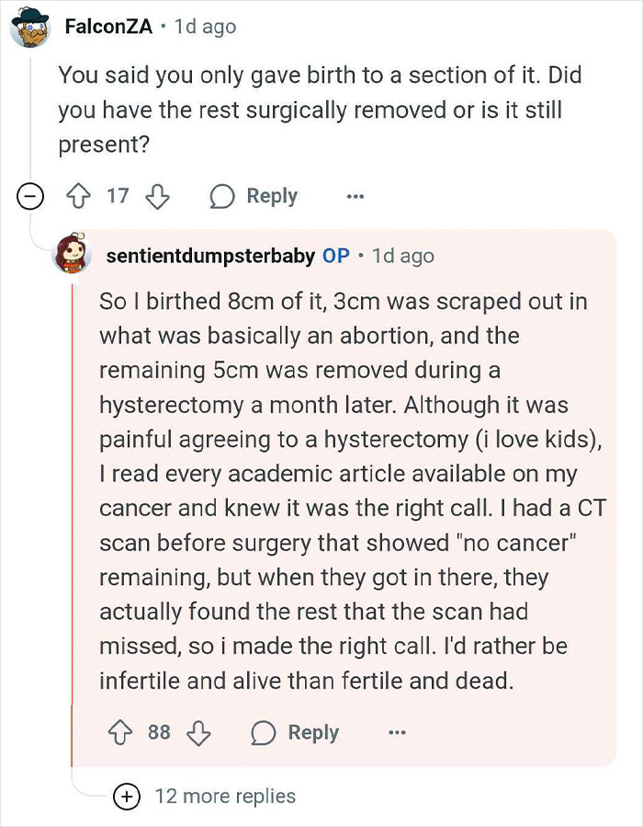Viewport: 643px width, 827px height.
Task: Click FalconZA's profile avatar
Action: [30, 27]
